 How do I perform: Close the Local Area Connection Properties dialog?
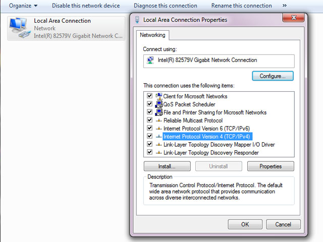coord(294,18)
